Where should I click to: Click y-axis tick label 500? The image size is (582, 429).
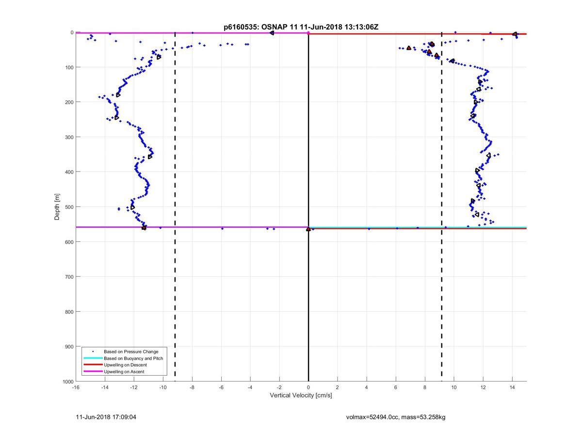pos(68,207)
